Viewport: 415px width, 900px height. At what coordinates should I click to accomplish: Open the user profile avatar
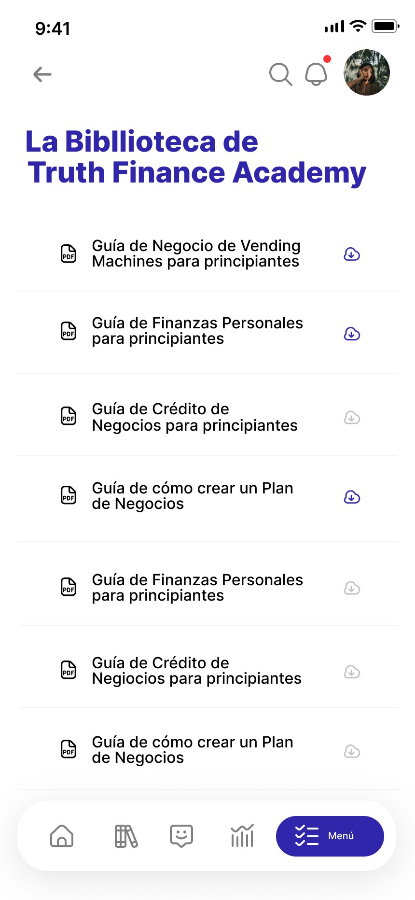tap(367, 72)
